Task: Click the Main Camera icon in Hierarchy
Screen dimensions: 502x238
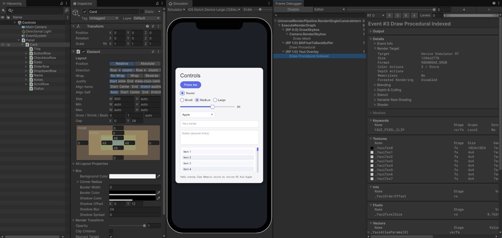Action: [24, 27]
